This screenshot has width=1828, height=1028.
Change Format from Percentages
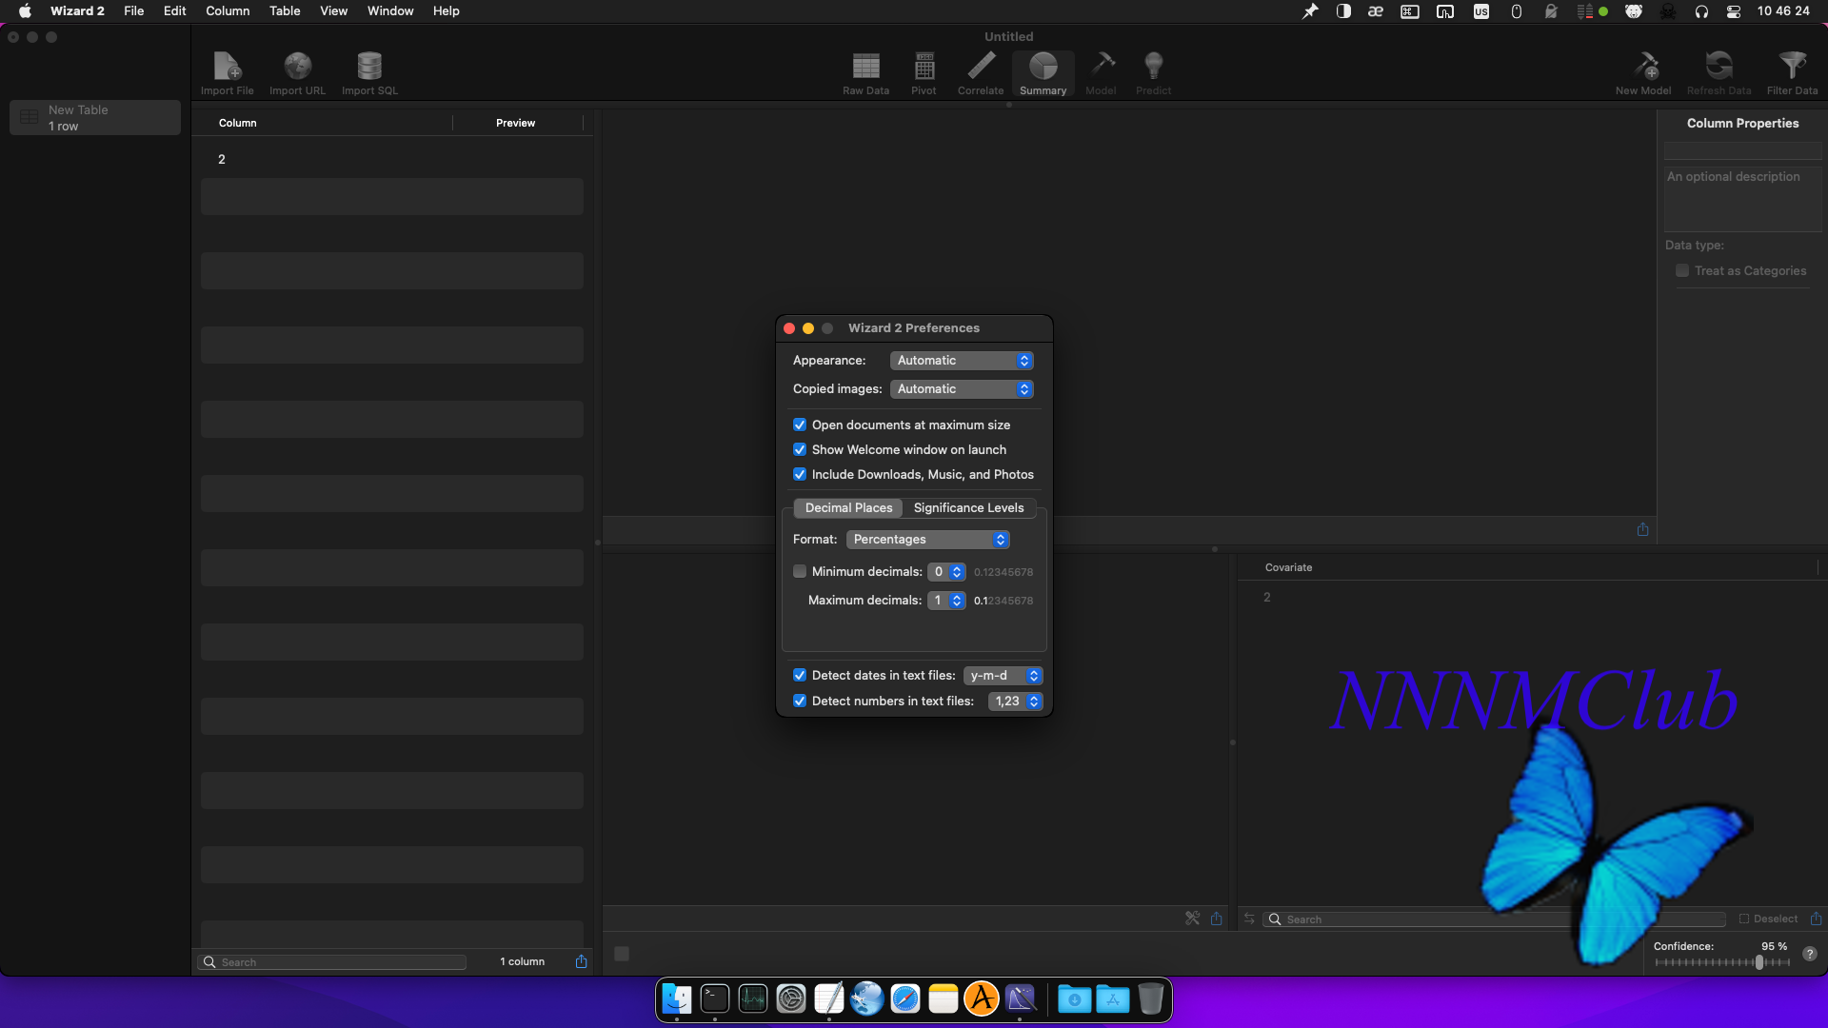click(x=928, y=539)
